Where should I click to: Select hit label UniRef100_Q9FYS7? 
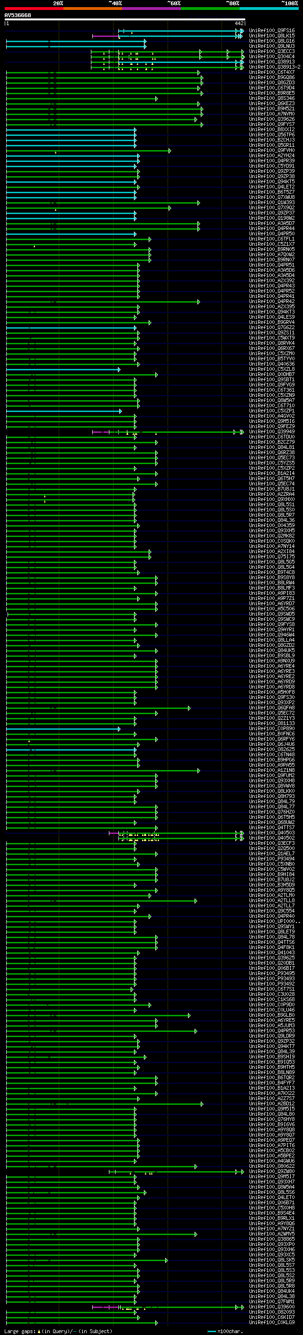point(272,125)
